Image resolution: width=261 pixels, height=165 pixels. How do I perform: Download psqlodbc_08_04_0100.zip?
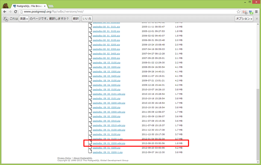(x=107, y=80)
